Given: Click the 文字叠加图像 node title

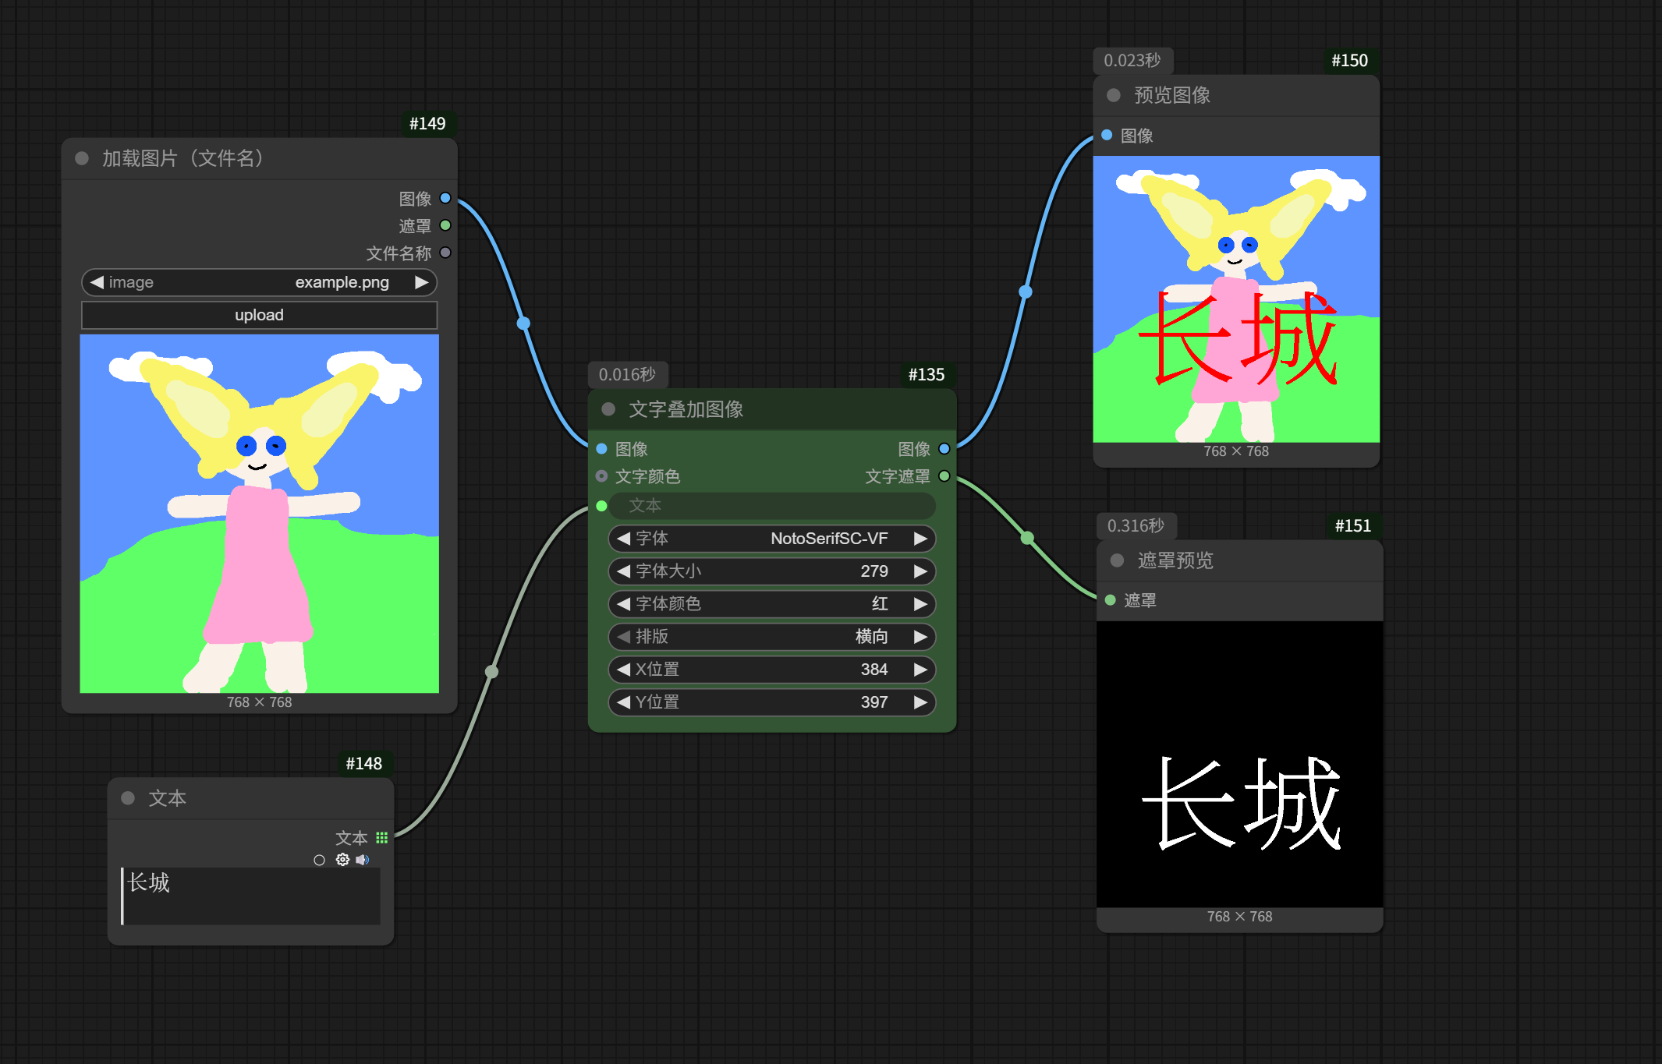Looking at the screenshot, I should pyautogui.click(x=686, y=409).
